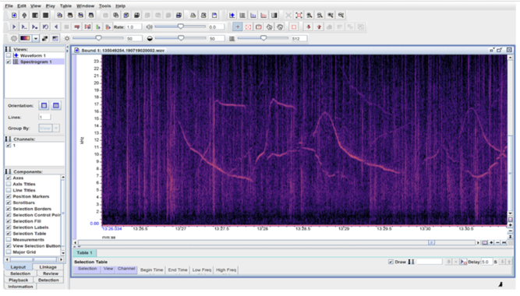Viewport: 520px width, 296px height.
Task: Open the Tools menu
Action: click(x=104, y=6)
